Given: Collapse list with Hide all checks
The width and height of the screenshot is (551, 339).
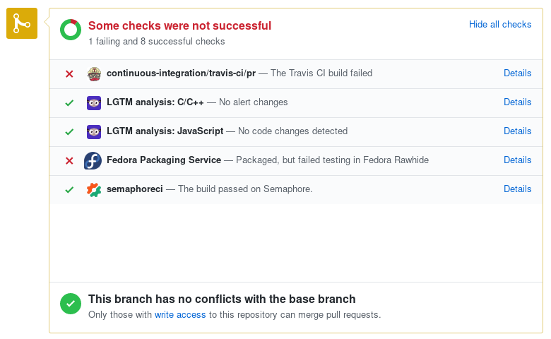Looking at the screenshot, I should pos(500,24).
